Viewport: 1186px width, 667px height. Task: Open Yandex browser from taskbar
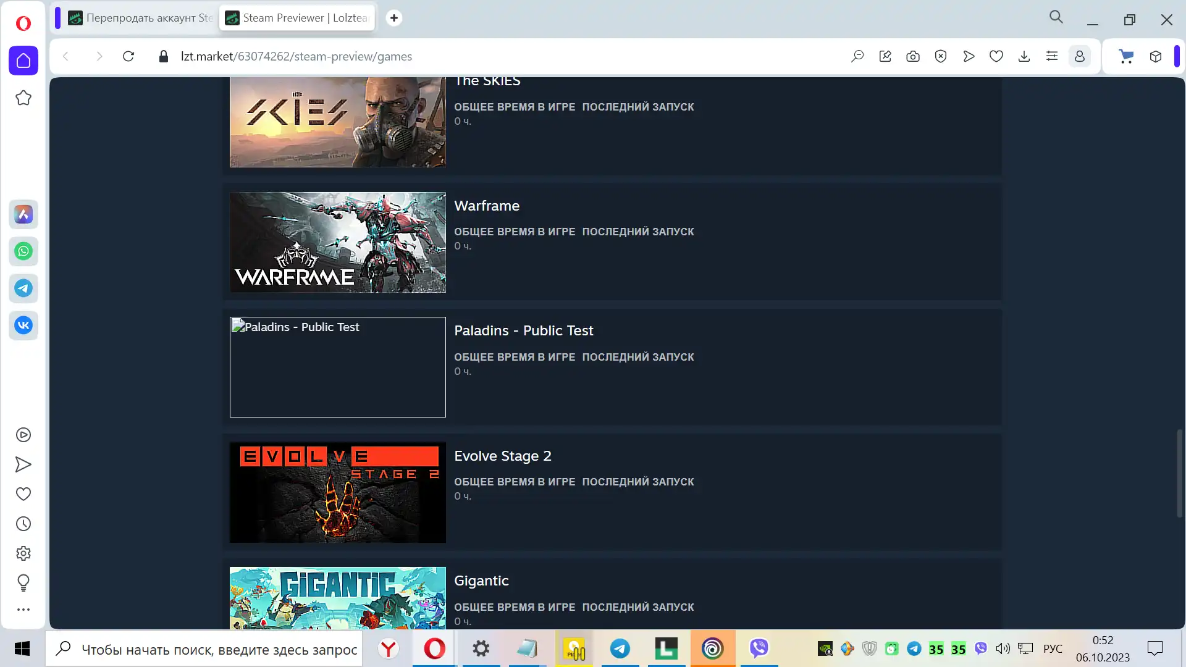pos(389,648)
